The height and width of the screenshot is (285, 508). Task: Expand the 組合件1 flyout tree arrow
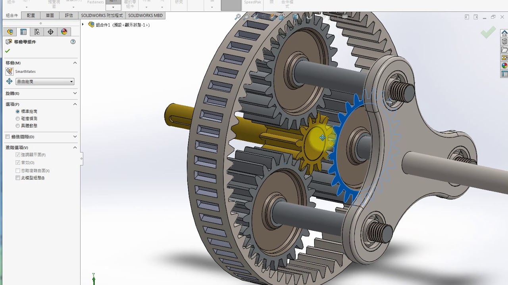click(x=83, y=25)
